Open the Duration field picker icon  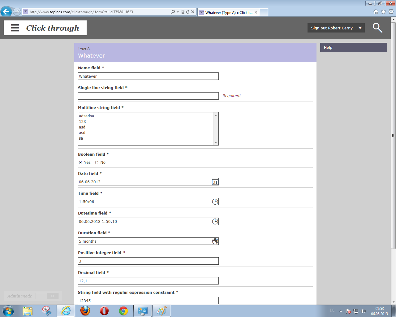click(x=215, y=241)
